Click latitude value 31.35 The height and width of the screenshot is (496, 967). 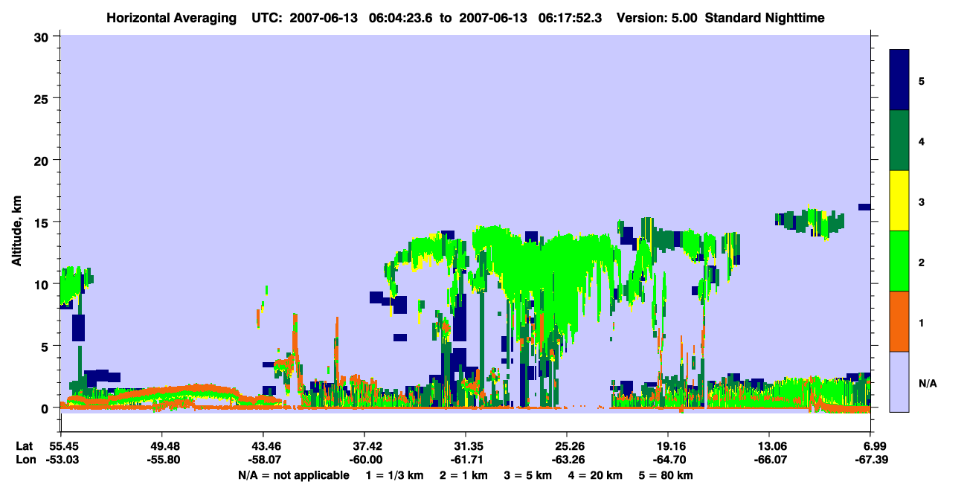[x=465, y=446]
